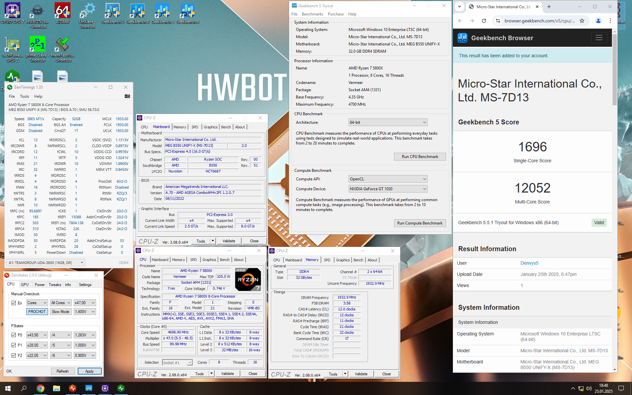Viewport: 632px width, 395px height.
Task: Open the Purchase menu in Geekbench 5
Action: 335,14
